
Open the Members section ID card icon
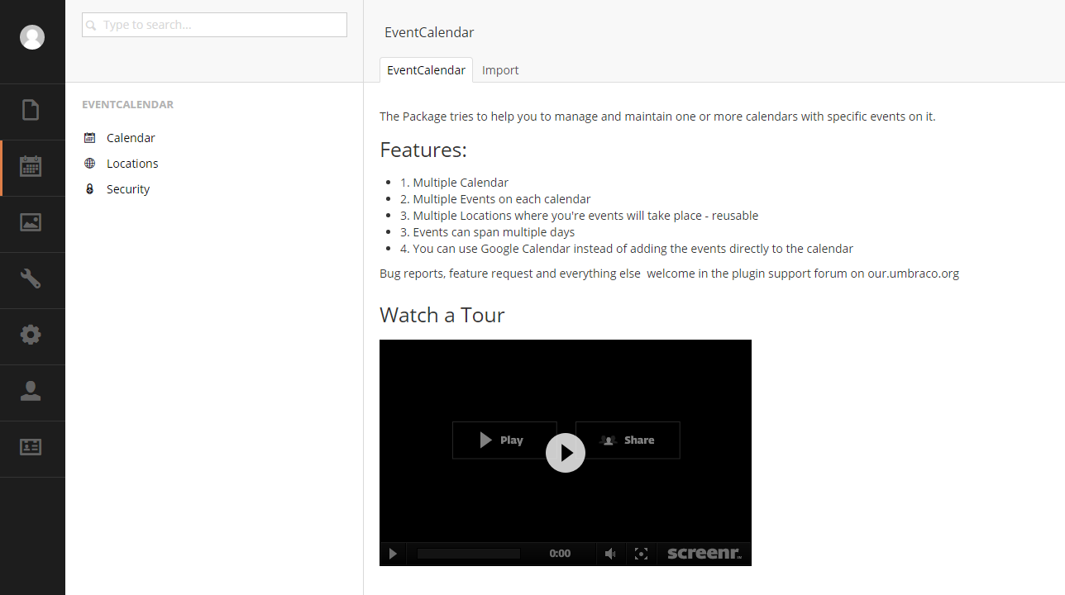pyautogui.click(x=31, y=447)
